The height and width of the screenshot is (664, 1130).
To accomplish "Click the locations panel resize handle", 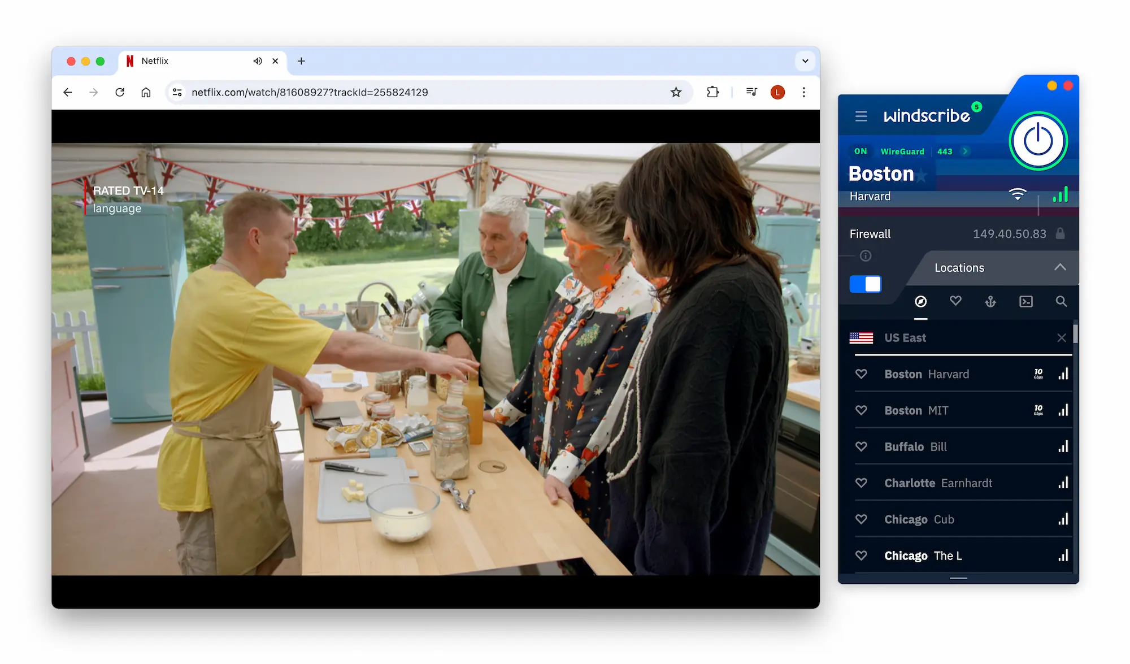I will pyautogui.click(x=959, y=579).
